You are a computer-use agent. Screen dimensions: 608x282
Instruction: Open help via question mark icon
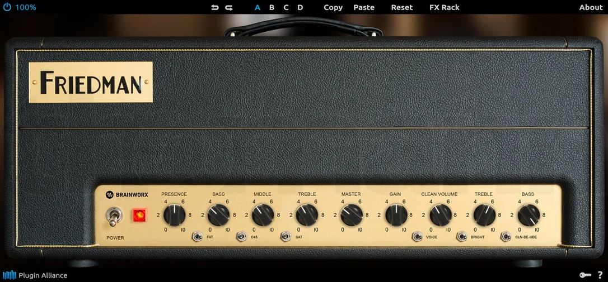(600, 275)
